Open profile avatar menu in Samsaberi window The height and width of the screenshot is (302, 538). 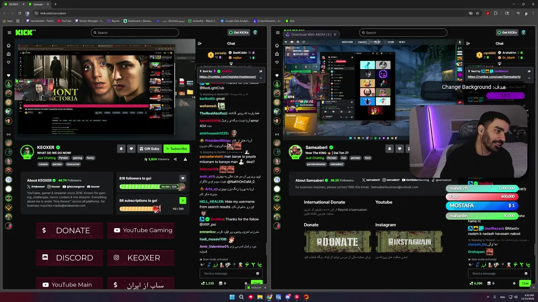point(523,33)
